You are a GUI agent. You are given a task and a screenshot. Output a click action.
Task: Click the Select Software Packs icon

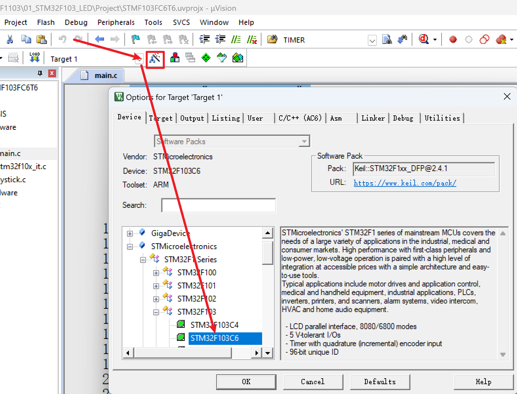tap(222, 58)
